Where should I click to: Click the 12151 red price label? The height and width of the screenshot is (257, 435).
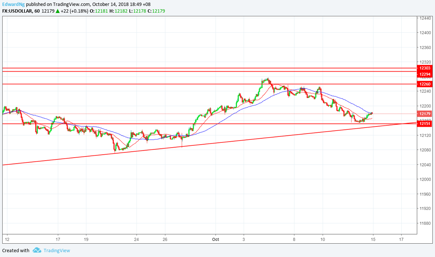[x=425, y=123]
